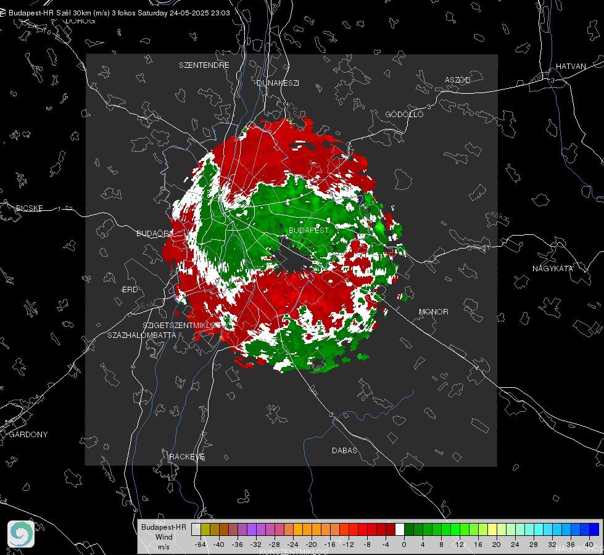The width and height of the screenshot is (604, 555).
Task: Click the -8 value on the legend
Action: pos(367,545)
